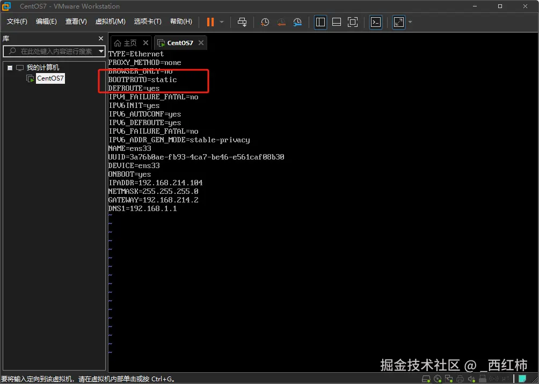Enter full screen mode icon
The image size is (539, 384).
click(x=353, y=22)
